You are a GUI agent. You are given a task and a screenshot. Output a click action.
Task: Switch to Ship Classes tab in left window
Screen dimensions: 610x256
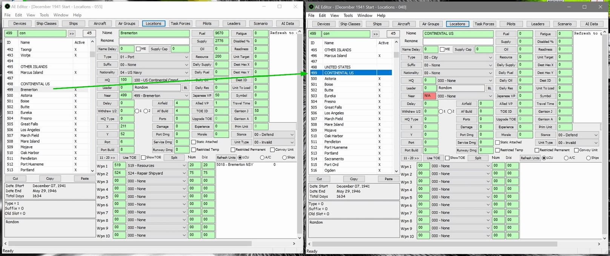46,23
